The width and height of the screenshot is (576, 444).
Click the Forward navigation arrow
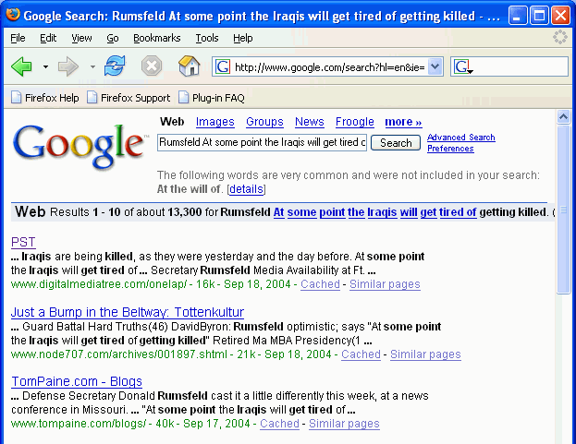pyautogui.click(x=68, y=66)
